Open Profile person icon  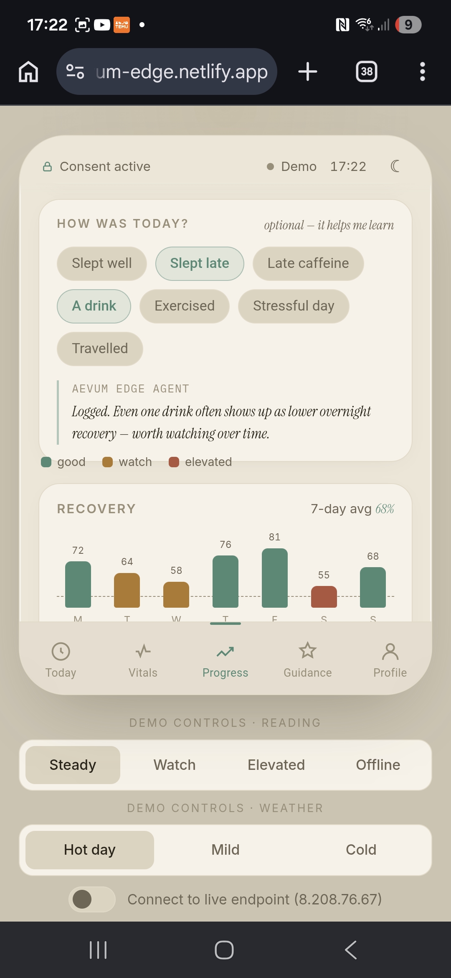[390, 651]
